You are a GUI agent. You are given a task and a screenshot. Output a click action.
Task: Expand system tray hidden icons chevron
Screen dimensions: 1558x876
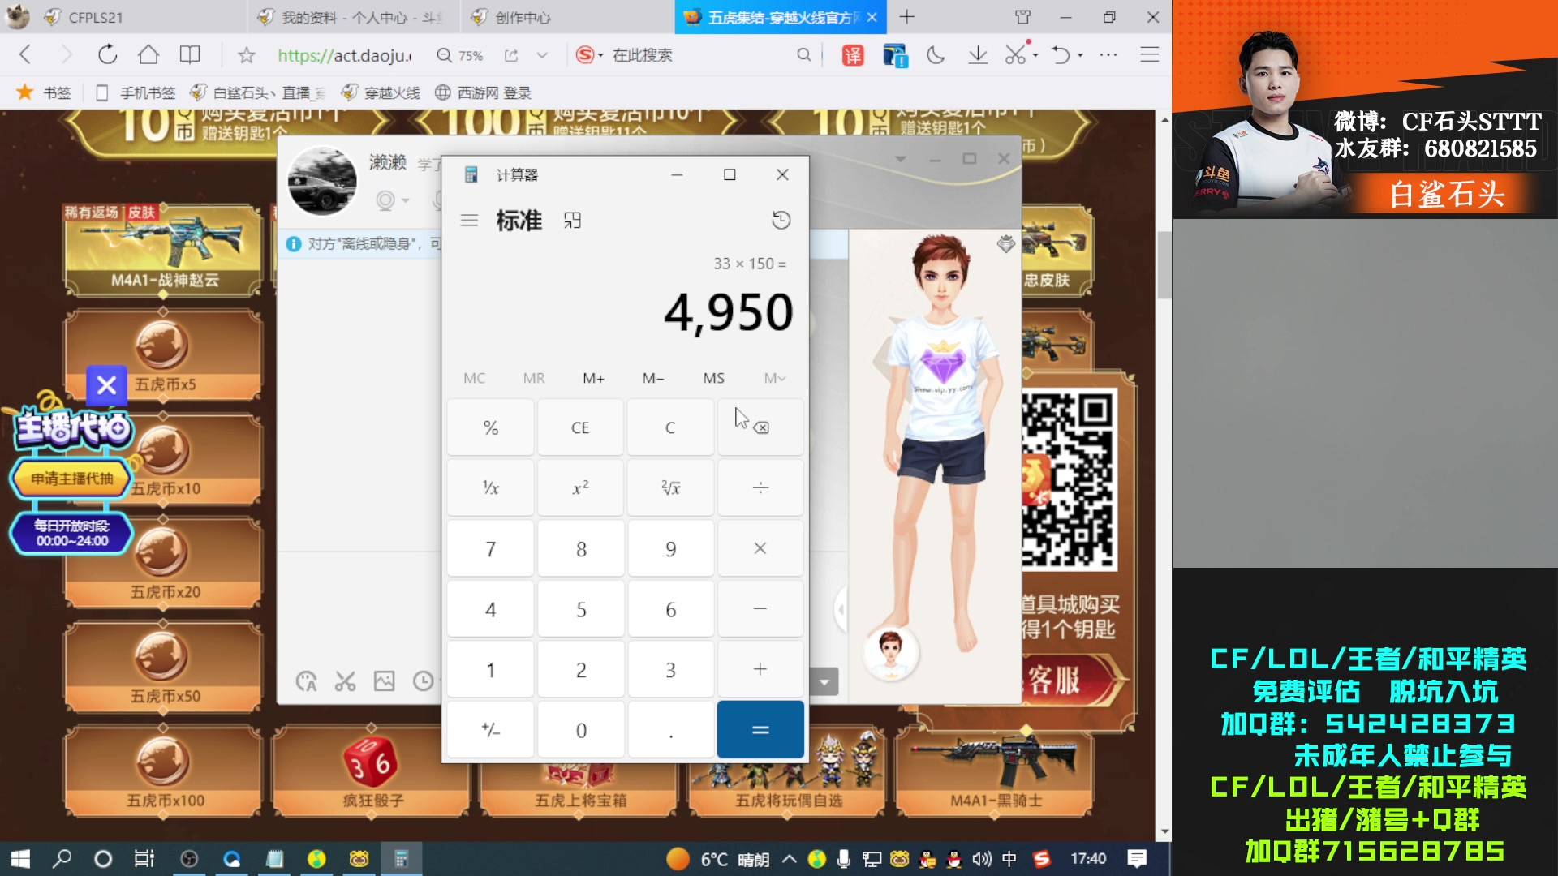789,859
